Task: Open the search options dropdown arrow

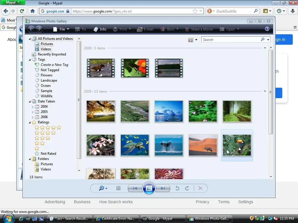Action: click(x=268, y=39)
